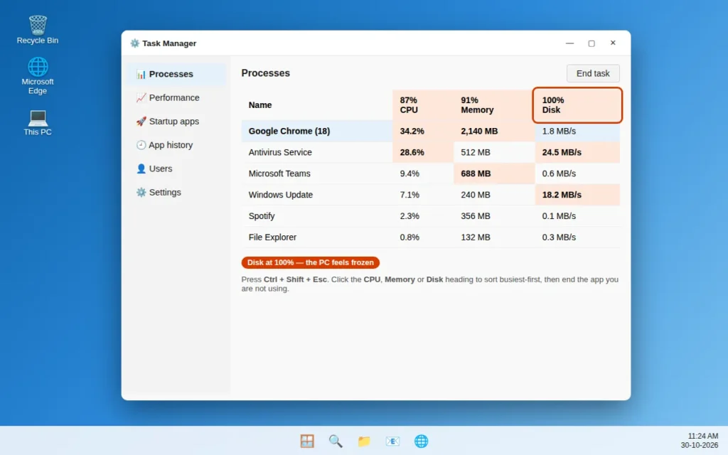This screenshot has width=728, height=455.
Task: Click the Startup apps rocket icon
Action: (x=141, y=121)
